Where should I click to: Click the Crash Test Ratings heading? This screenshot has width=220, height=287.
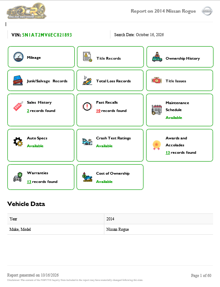tap(113, 138)
